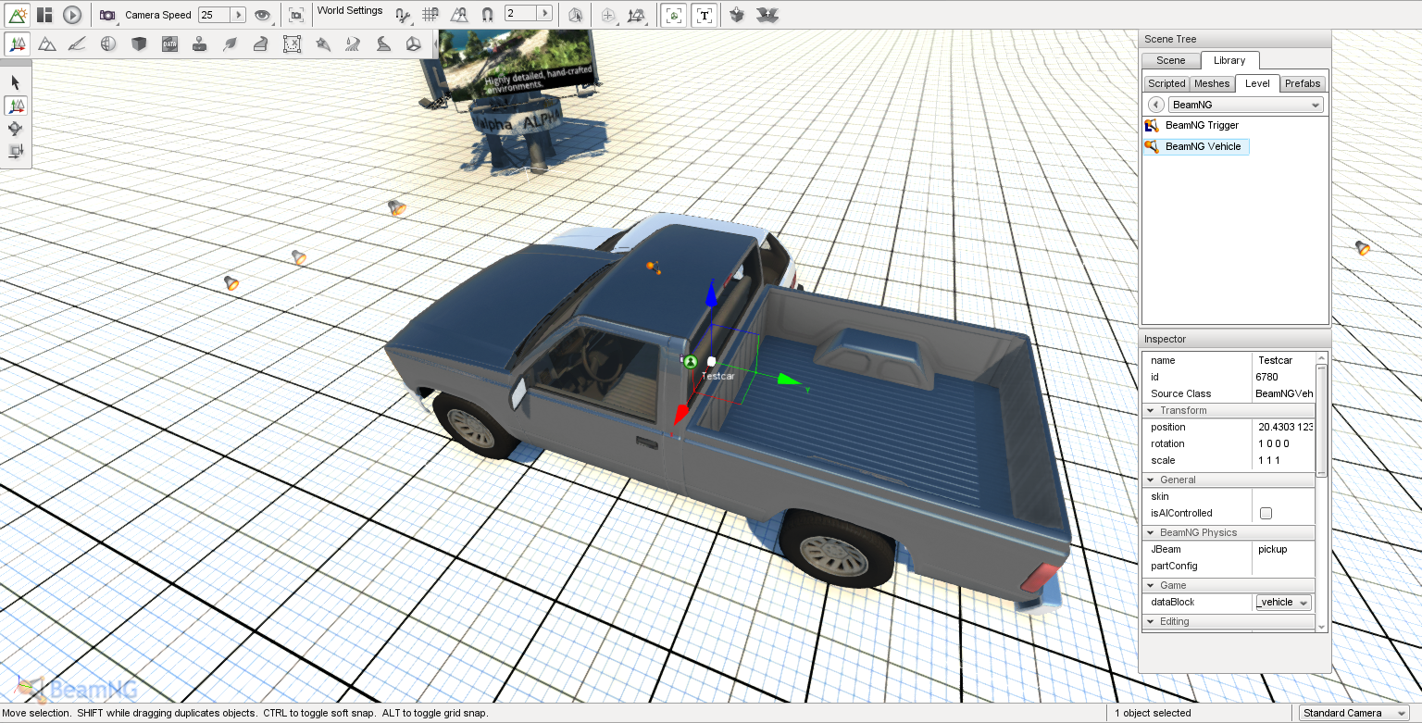This screenshot has width=1422, height=723.
Task: Open the Scripted library tab
Action: (x=1166, y=83)
